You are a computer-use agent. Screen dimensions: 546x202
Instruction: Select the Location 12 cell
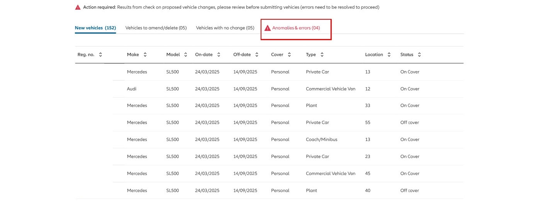coord(368,89)
